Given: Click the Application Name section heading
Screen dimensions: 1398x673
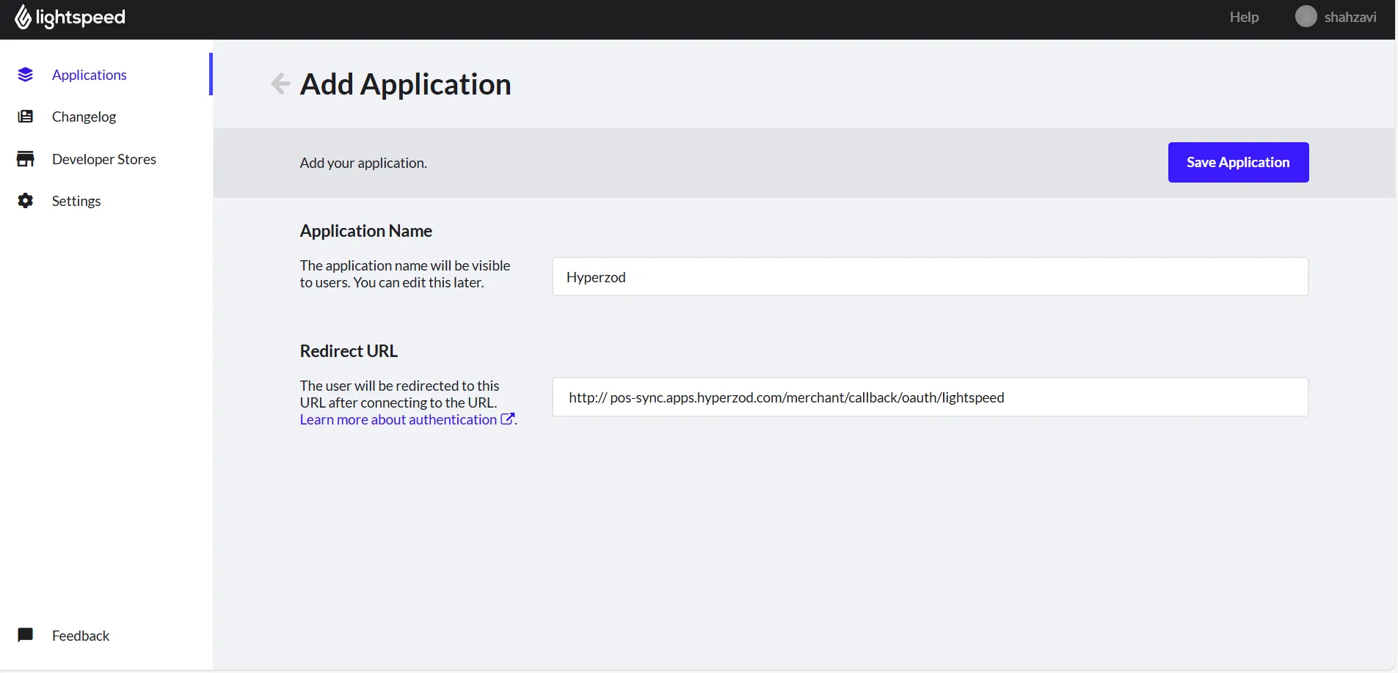Looking at the screenshot, I should point(366,231).
